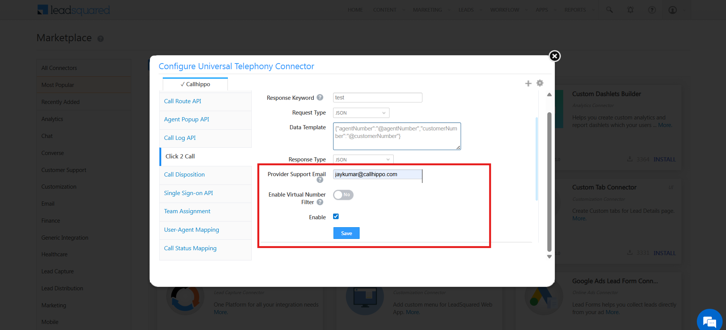The image size is (726, 330).
Task: Click help icon under Provider Support Email
Action: point(320,180)
